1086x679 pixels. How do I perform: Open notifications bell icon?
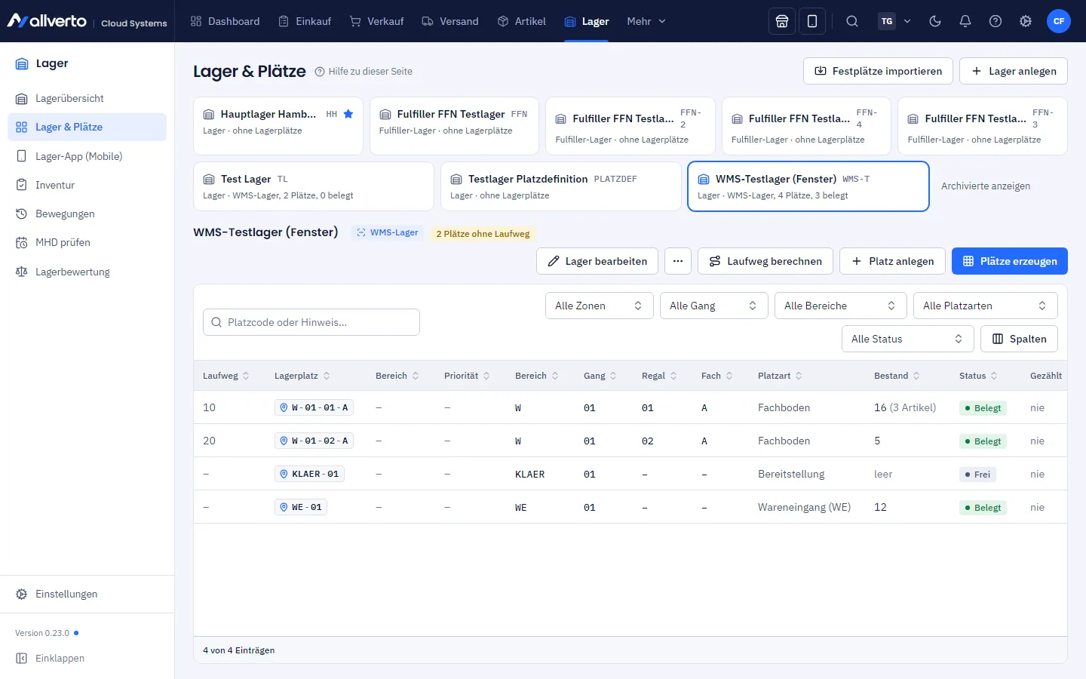[x=965, y=21]
